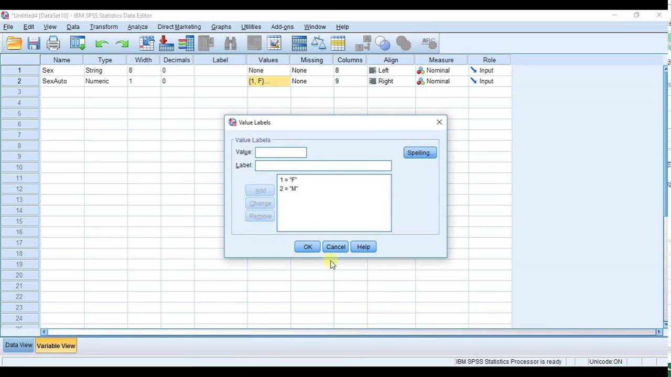This screenshot has height=377, width=671.
Task: Click the Left align cell for Sex
Action: [x=391, y=70]
